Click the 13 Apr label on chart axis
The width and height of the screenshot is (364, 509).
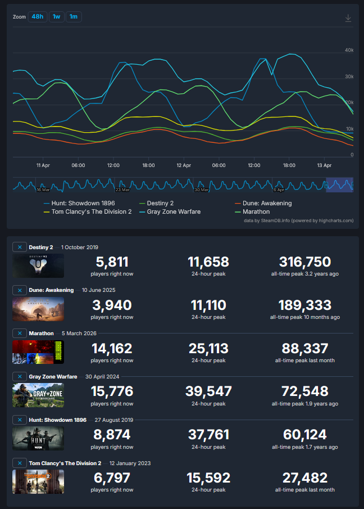pos(324,165)
